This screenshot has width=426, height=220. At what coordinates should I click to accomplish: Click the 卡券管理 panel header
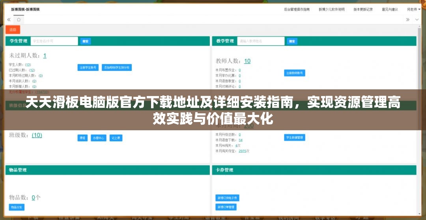[314, 170]
